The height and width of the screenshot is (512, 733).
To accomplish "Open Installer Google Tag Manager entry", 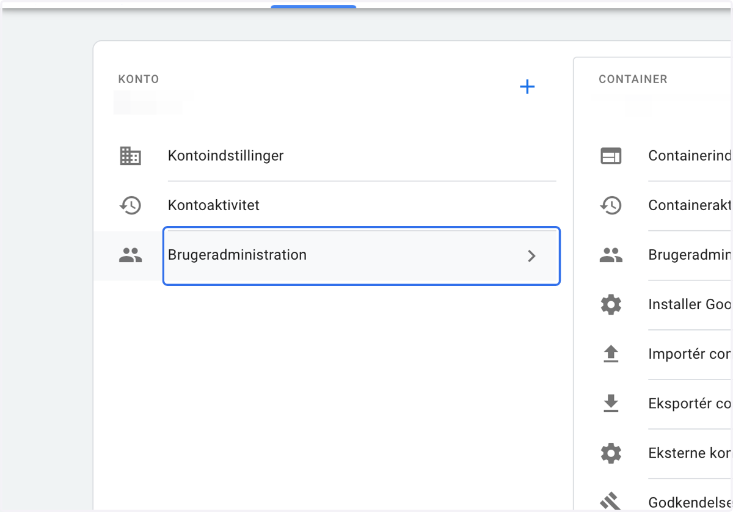I will coord(690,304).
